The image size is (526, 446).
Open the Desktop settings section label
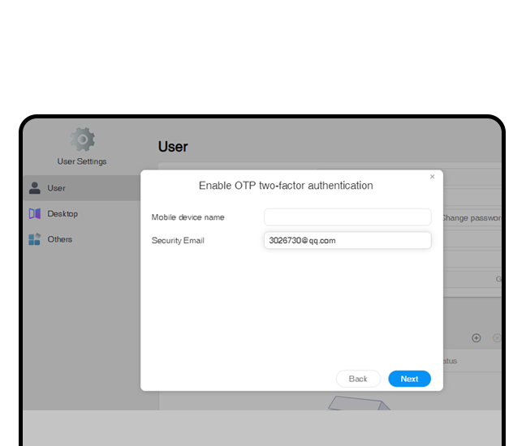coord(63,214)
